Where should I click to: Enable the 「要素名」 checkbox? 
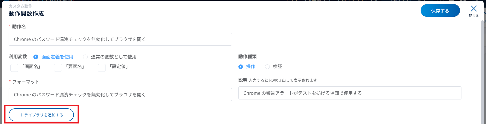58,68
